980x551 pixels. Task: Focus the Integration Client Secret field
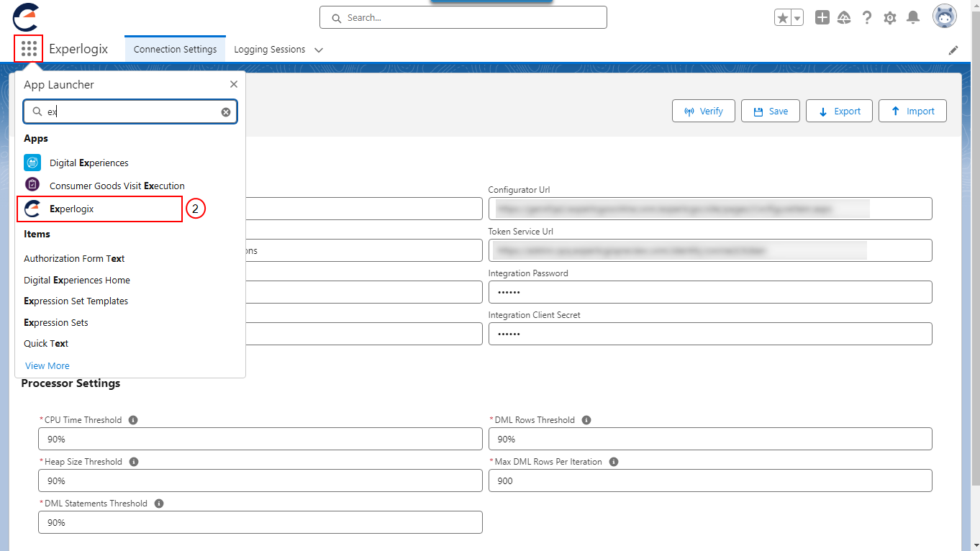710,334
